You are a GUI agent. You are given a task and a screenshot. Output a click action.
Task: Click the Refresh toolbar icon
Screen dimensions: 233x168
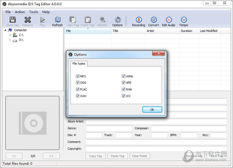58,19
